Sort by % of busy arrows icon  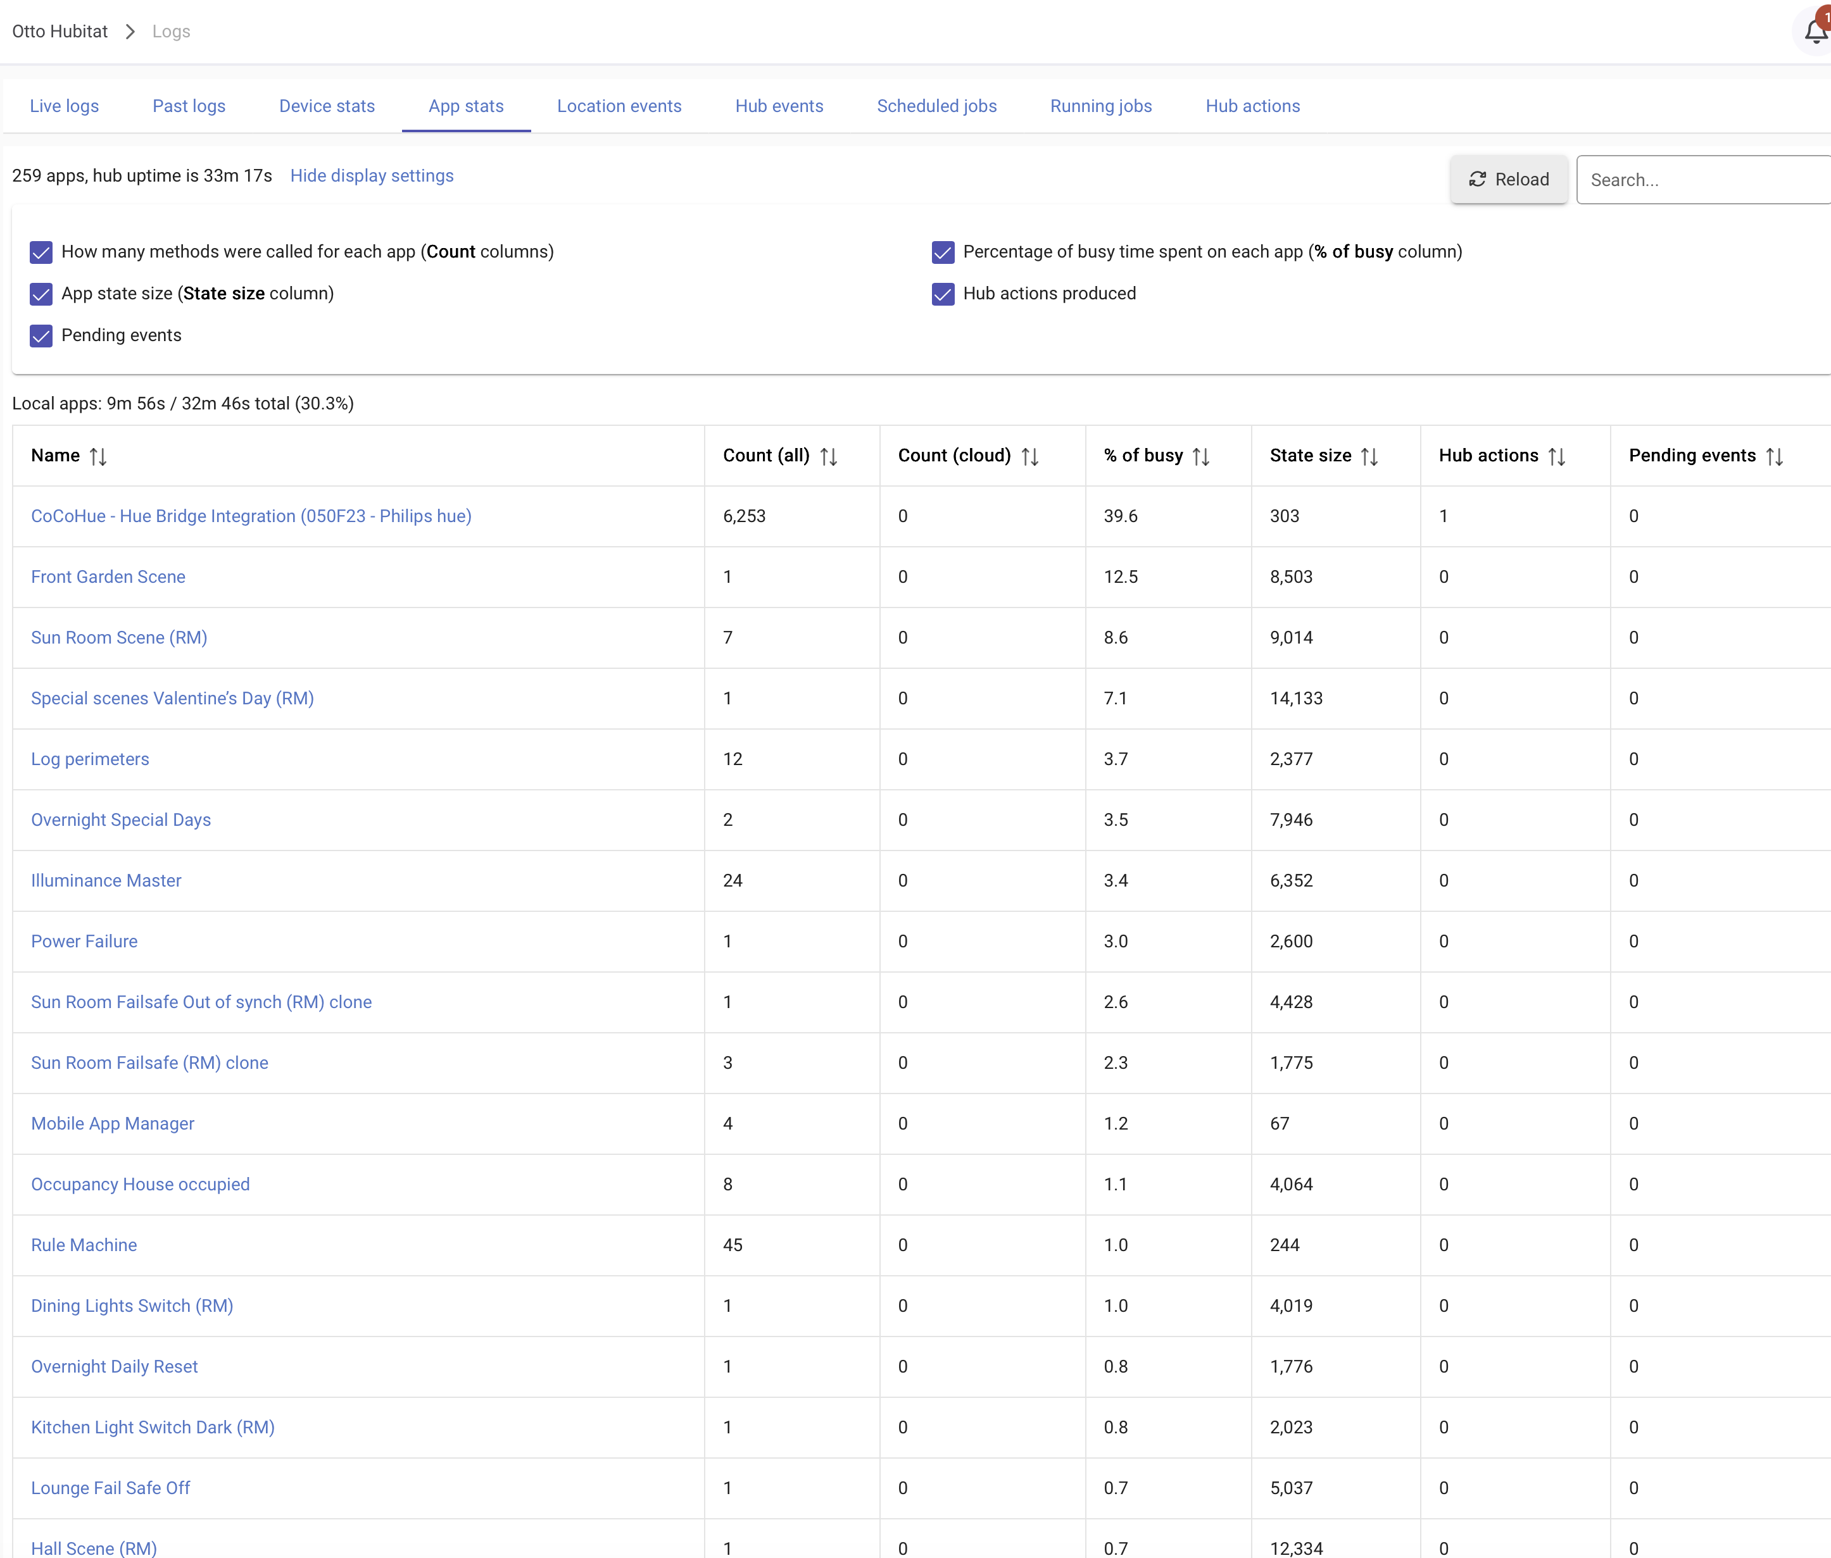coord(1201,457)
